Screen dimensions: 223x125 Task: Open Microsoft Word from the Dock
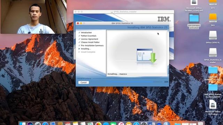(x=151, y=124)
